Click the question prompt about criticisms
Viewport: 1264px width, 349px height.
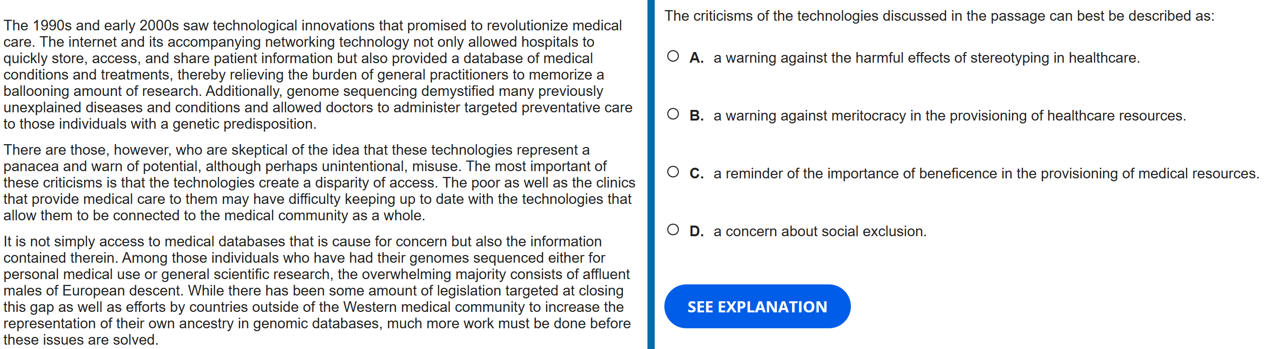[x=939, y=15]
